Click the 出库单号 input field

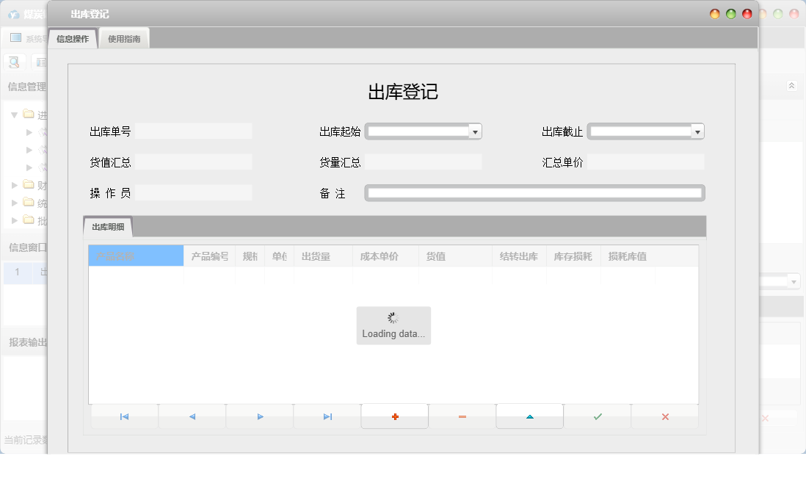tap(193, 131)
